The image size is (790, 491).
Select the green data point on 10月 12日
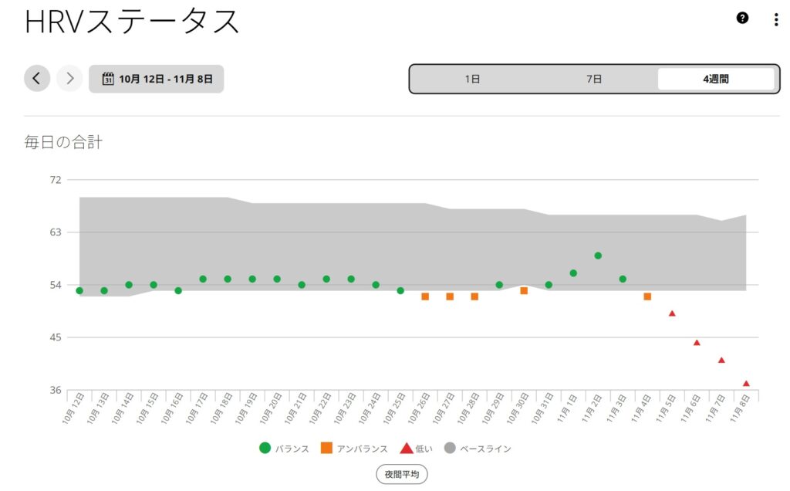79,290
